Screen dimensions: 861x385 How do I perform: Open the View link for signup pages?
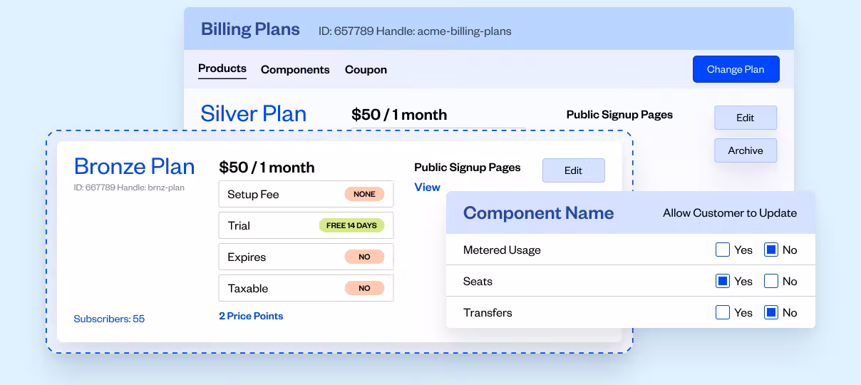[x=428, y=187]
